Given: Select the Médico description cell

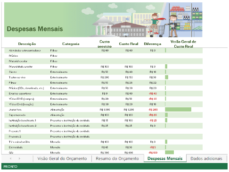Looking at the screenshot, I should [13, 56].
